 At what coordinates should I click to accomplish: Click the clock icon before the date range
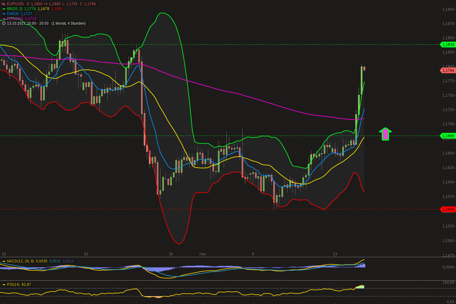[4, 23]
